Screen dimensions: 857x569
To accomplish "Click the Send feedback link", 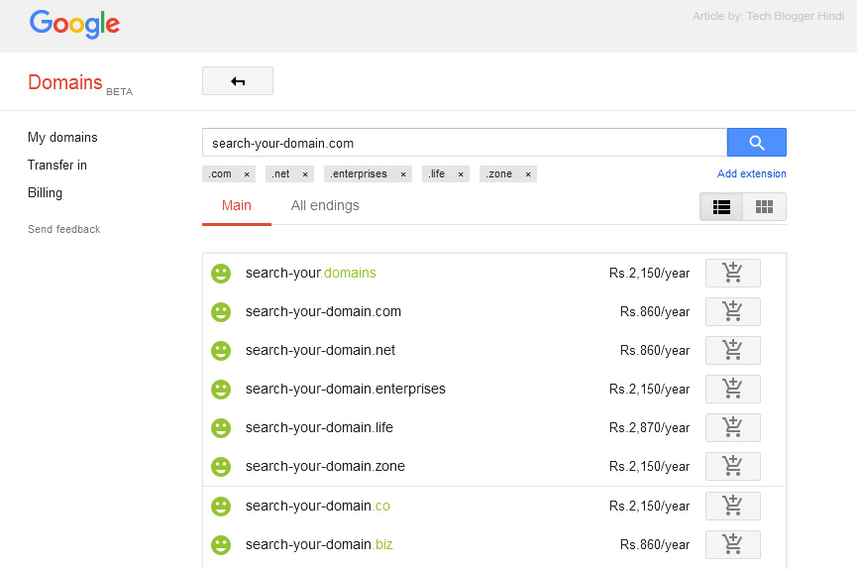I will pyautogui.click(x=64, y=229).
